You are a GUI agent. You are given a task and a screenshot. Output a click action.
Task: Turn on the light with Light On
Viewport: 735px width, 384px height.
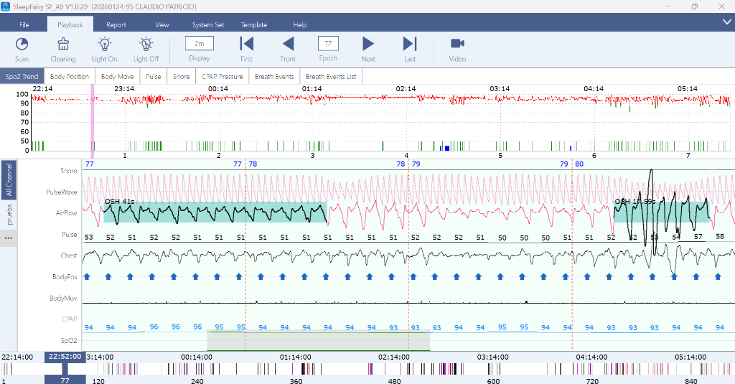click(x=104, y=45)
